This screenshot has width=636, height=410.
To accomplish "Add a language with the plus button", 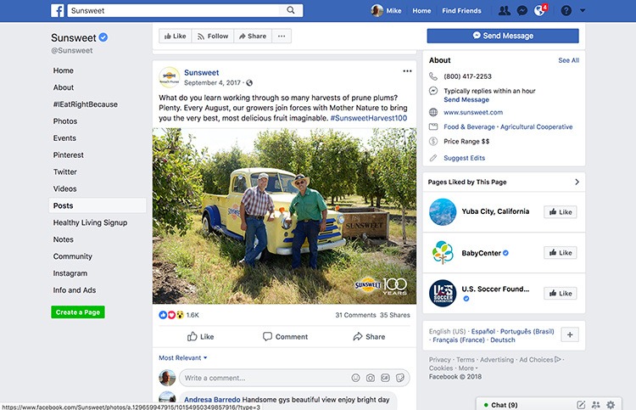I will (x=570, y=335).
